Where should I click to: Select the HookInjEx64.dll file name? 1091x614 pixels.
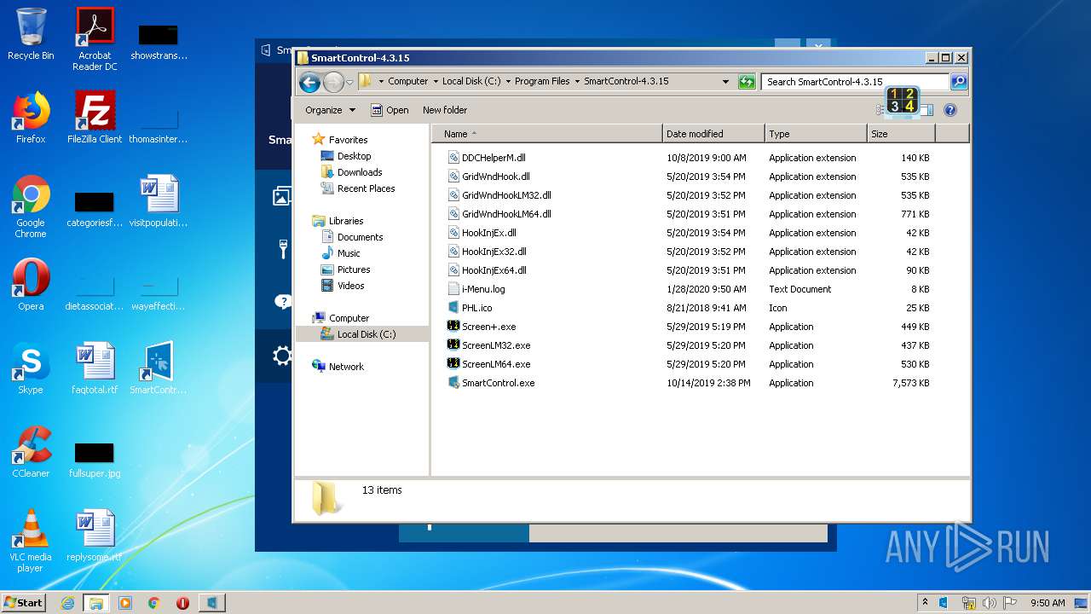[x=494, y=270]
